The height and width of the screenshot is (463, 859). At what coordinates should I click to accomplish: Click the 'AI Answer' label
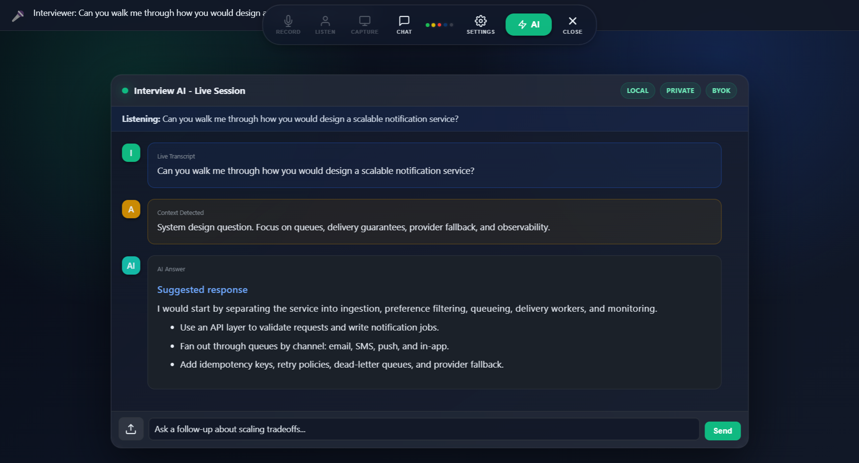[x=171, y=269]
